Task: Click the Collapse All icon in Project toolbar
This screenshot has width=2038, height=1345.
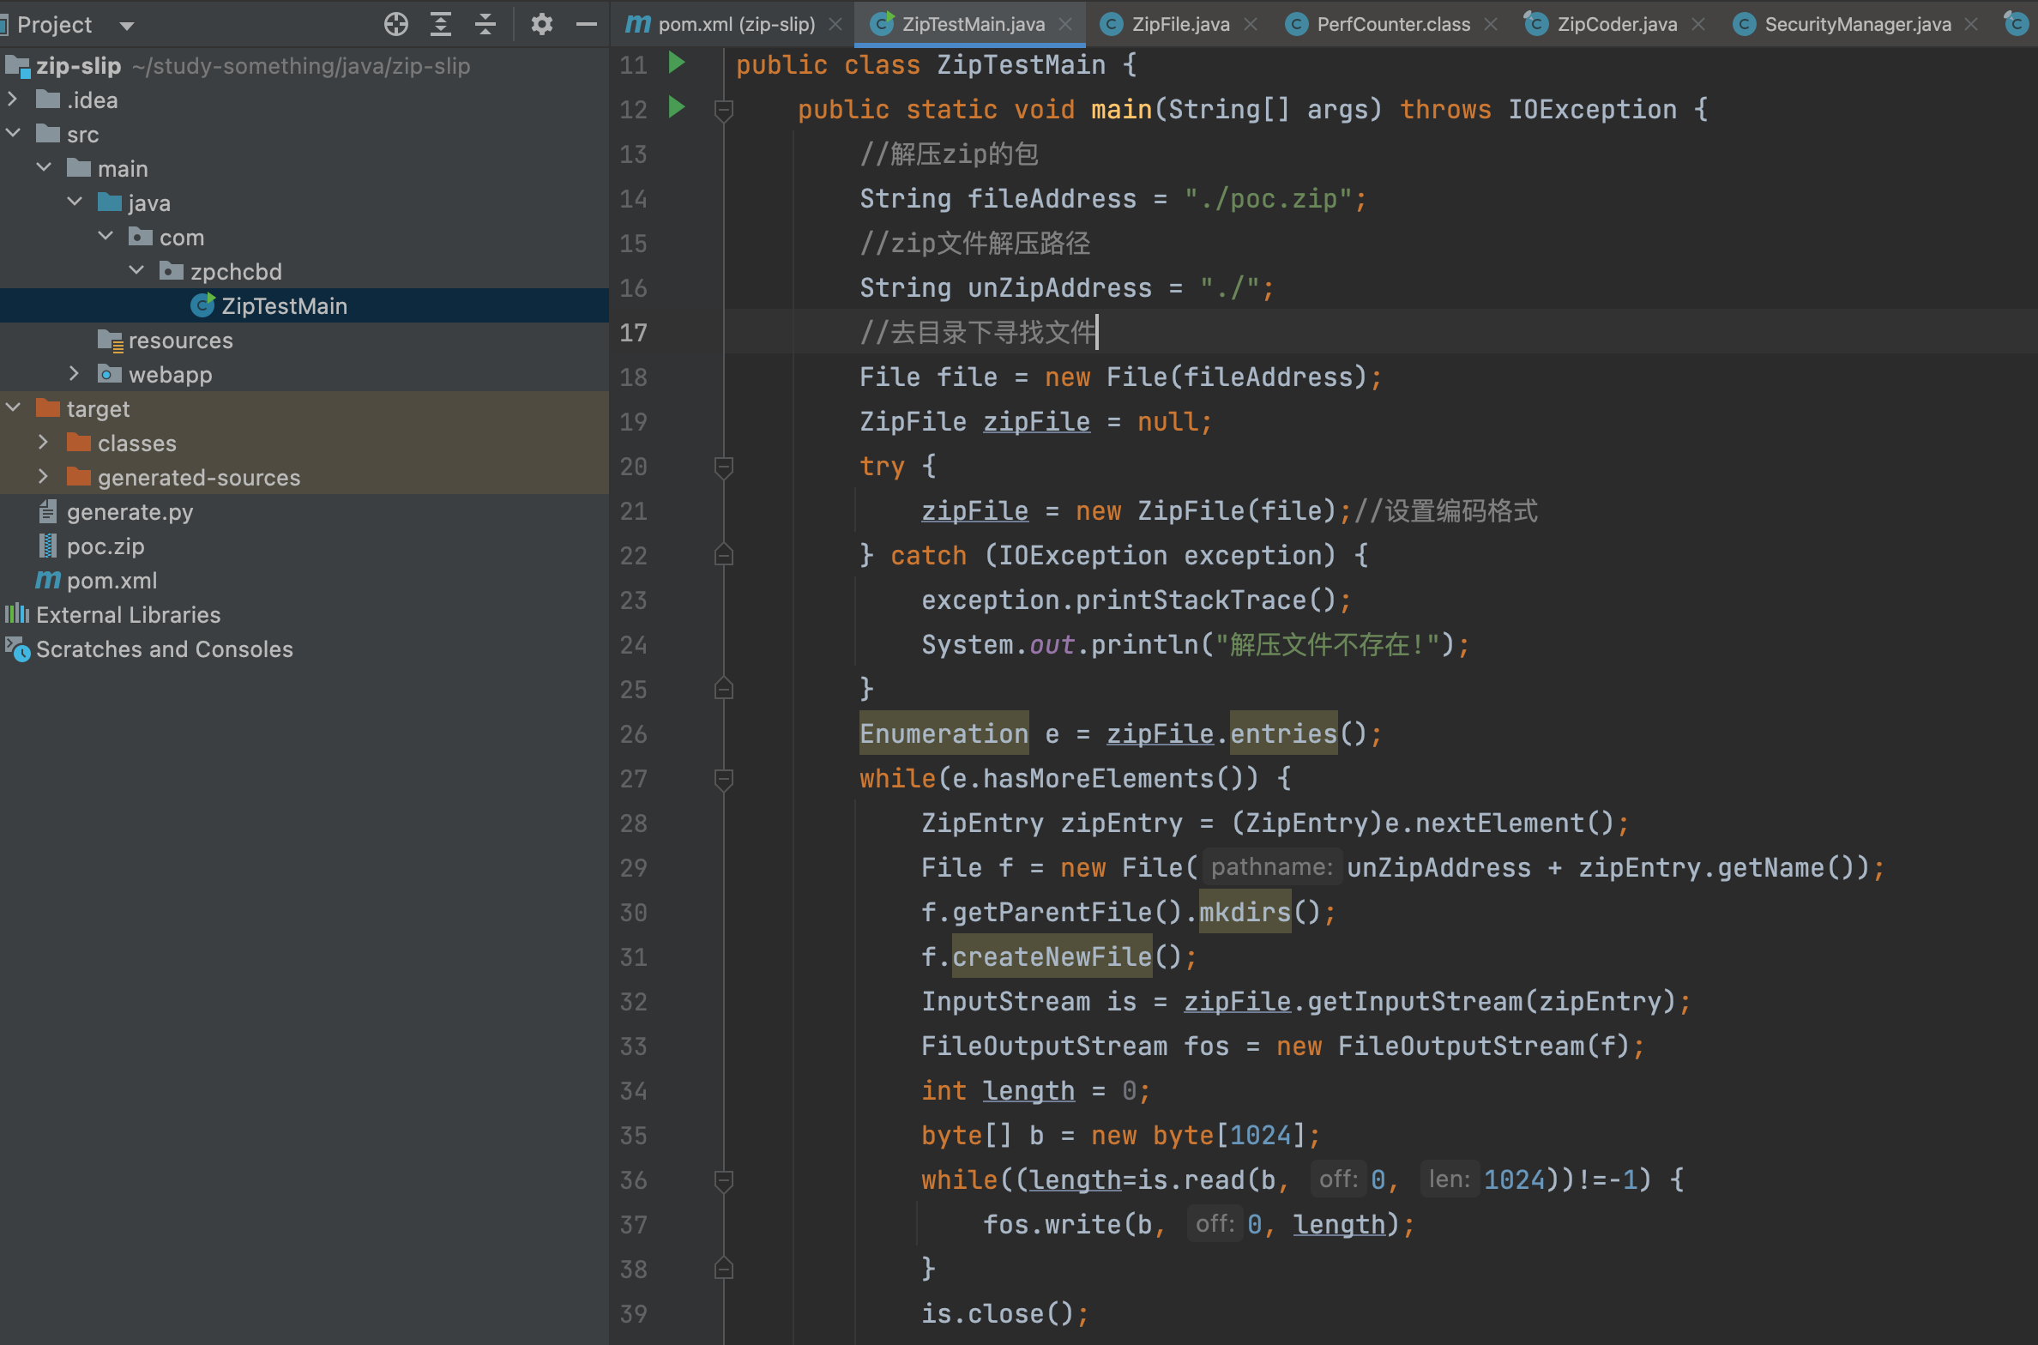Action: pos(485,24)
